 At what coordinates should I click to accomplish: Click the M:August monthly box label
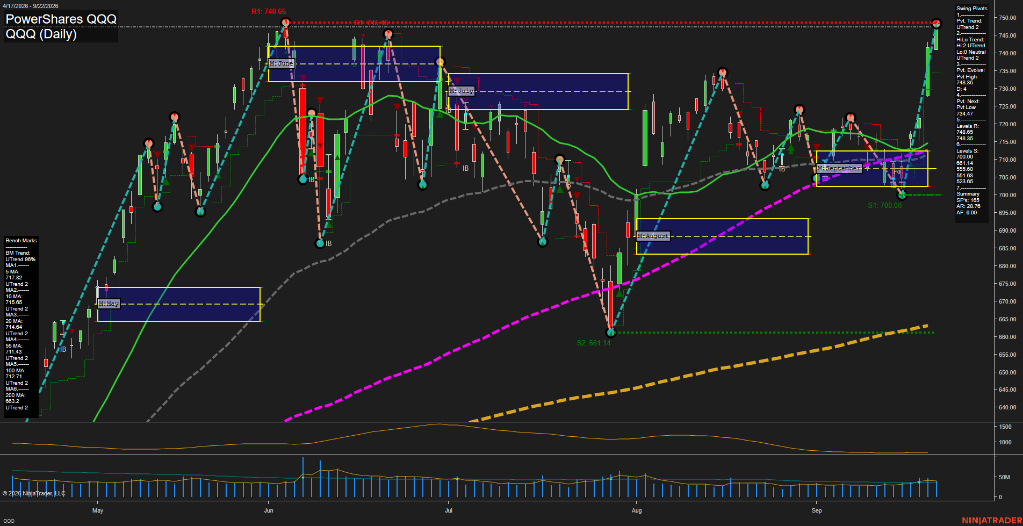(x=653, y=236)
